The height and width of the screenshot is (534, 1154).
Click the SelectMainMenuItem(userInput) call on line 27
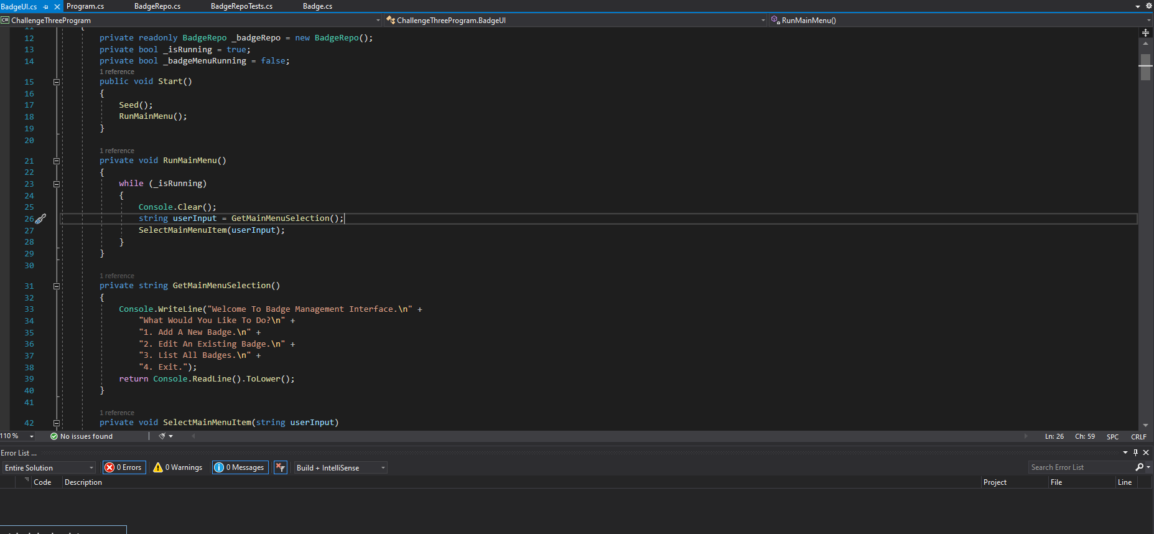[212, 230]
